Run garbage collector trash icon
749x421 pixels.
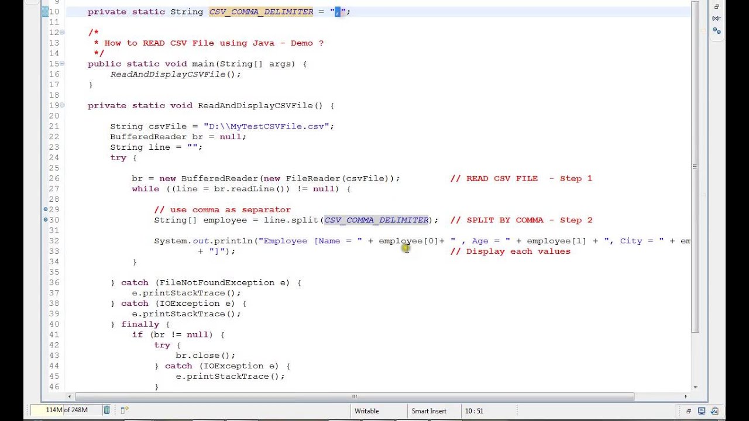pos(106,410)
